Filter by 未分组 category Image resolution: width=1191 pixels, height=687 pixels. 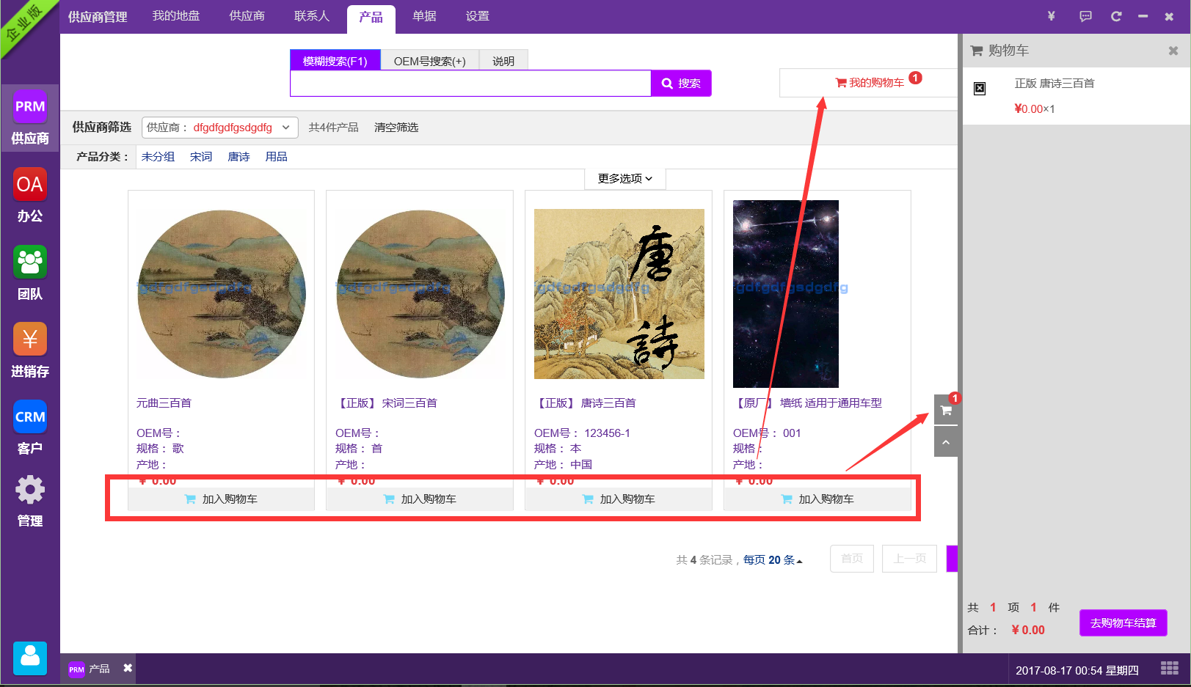(x=158, y=157)
